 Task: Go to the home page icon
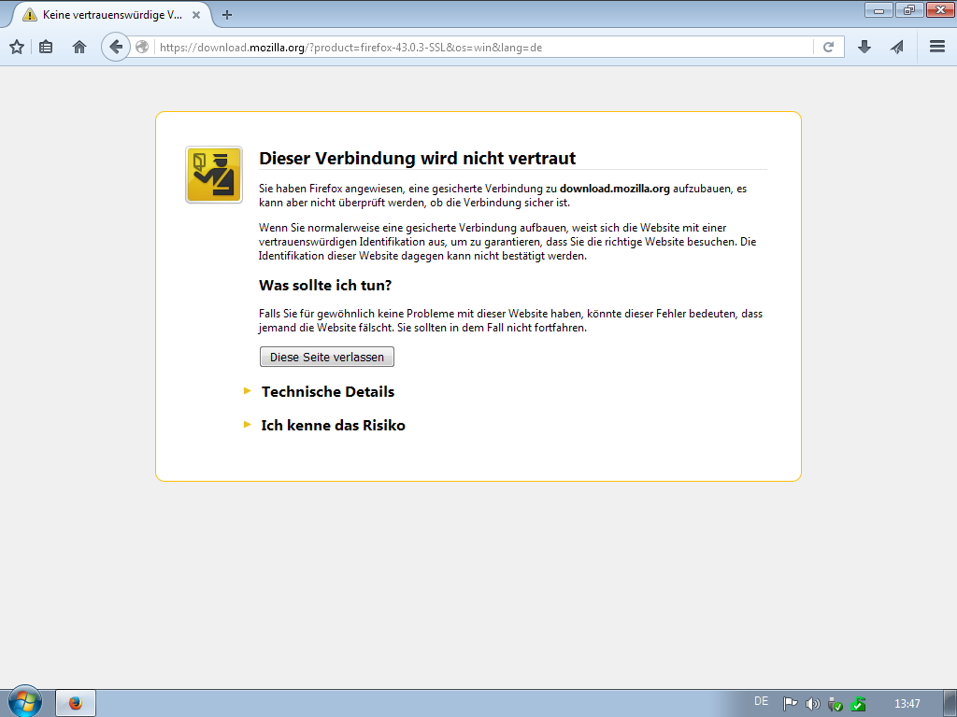pos(79,47)
